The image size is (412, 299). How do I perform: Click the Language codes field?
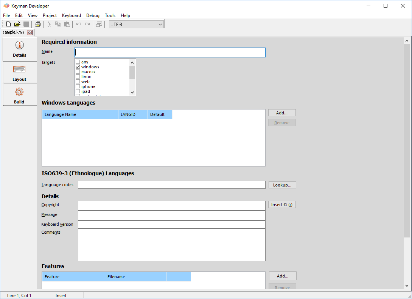[172, 185]
